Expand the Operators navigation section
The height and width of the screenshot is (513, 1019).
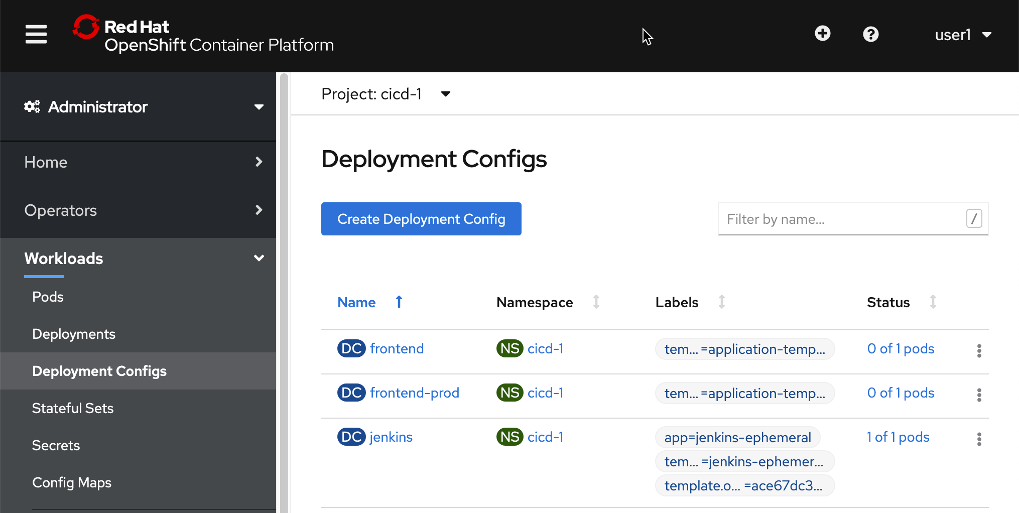[138, 210]
